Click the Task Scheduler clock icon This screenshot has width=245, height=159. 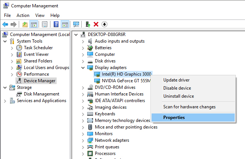coord(19,48)
